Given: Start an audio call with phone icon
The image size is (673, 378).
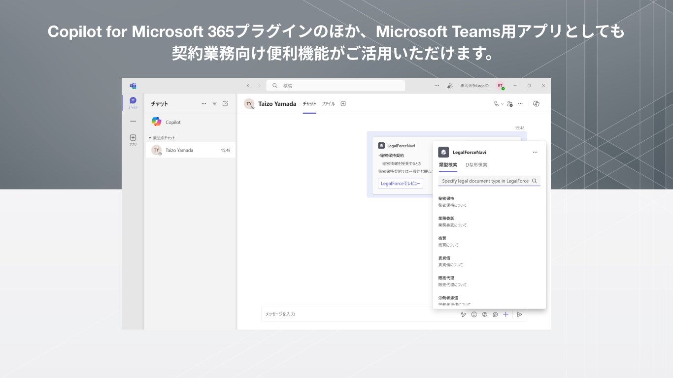Looking at the screenshot, I should [x=497, y=104].
